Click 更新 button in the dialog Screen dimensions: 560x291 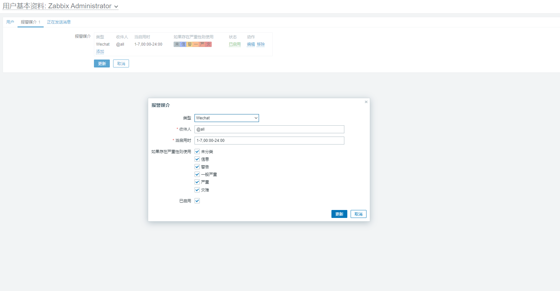click(339, 214)
